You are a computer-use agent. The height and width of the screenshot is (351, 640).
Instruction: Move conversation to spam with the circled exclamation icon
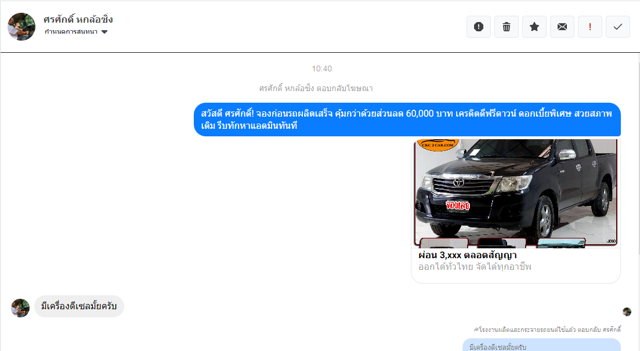tap(479, 27)
